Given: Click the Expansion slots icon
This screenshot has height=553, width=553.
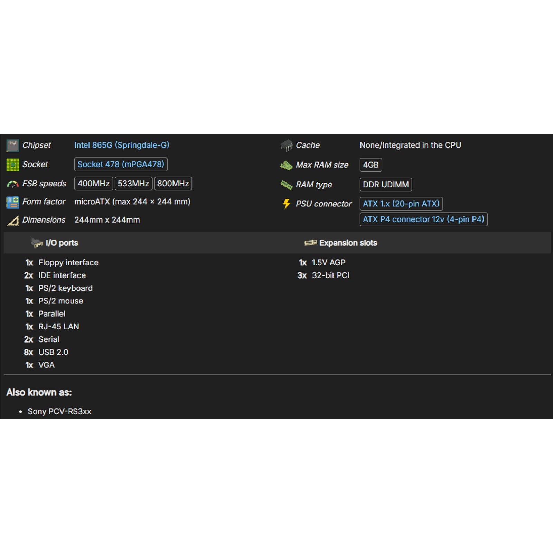Looking at the screenshot, I should coord(310,243).
